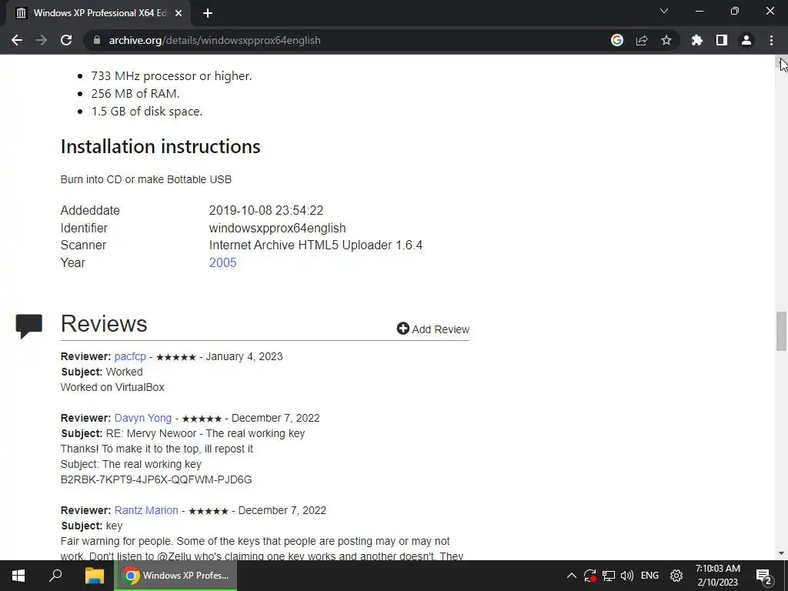Open the taskbar clock and date

718,576
